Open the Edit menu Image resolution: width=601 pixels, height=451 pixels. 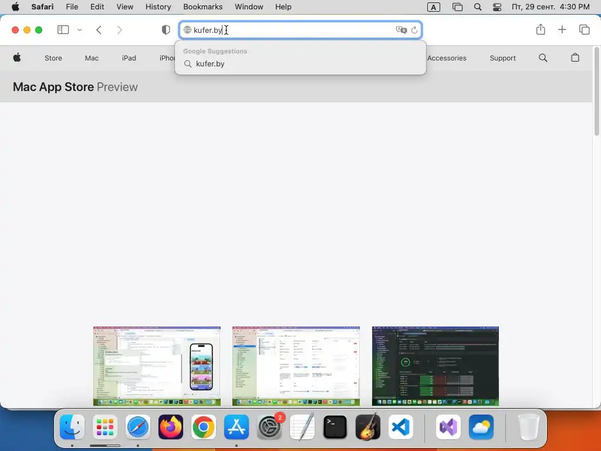(97, 7)
